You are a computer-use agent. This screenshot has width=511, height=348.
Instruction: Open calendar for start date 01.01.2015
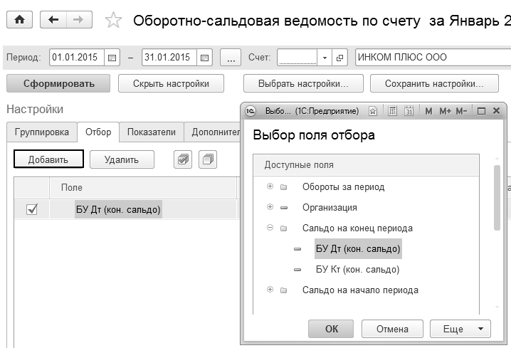tap(112, 57)
